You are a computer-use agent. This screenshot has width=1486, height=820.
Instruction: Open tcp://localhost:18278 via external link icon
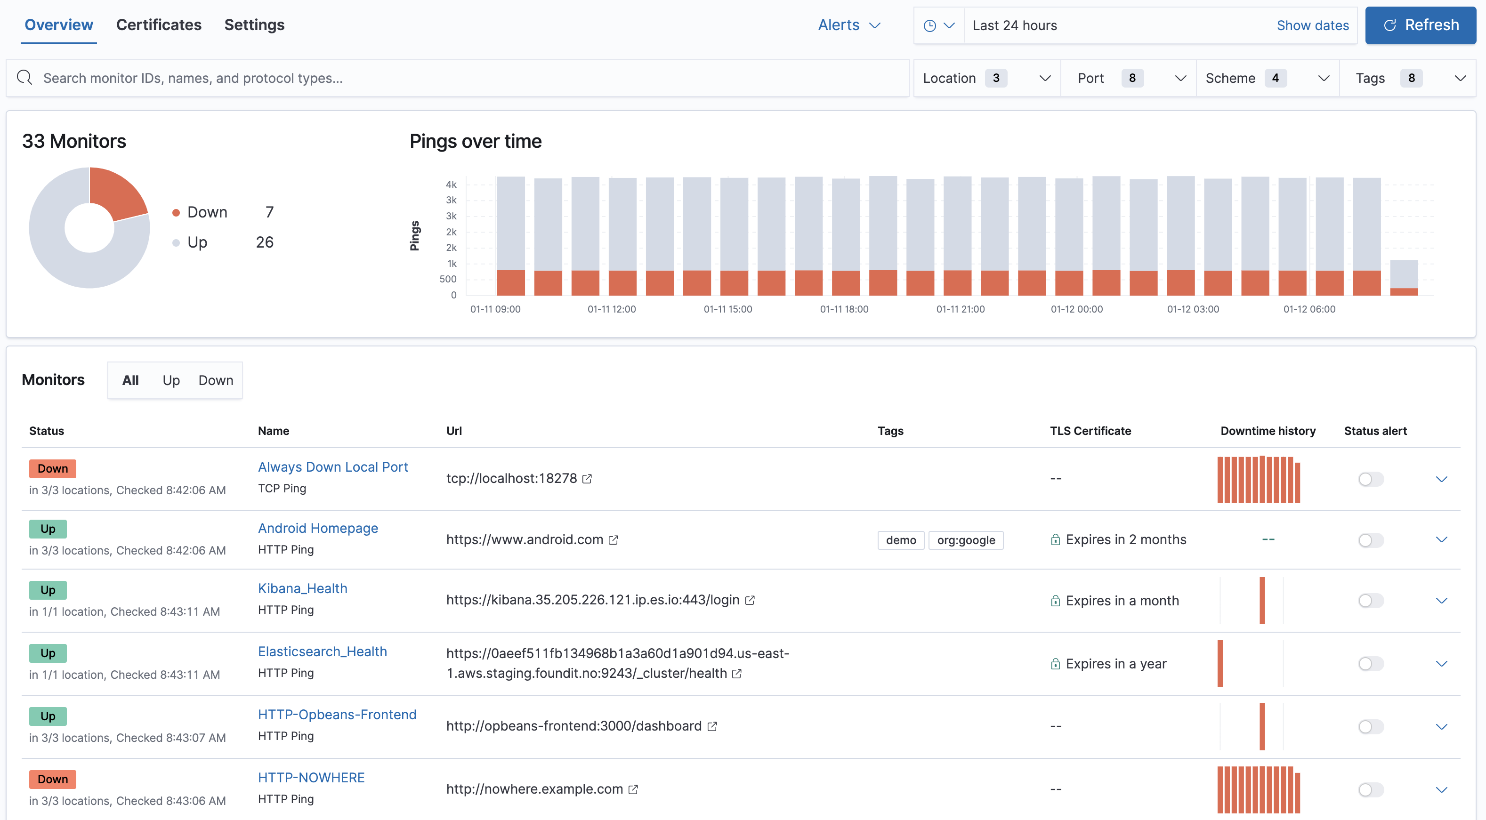click(x=588, y=479)
